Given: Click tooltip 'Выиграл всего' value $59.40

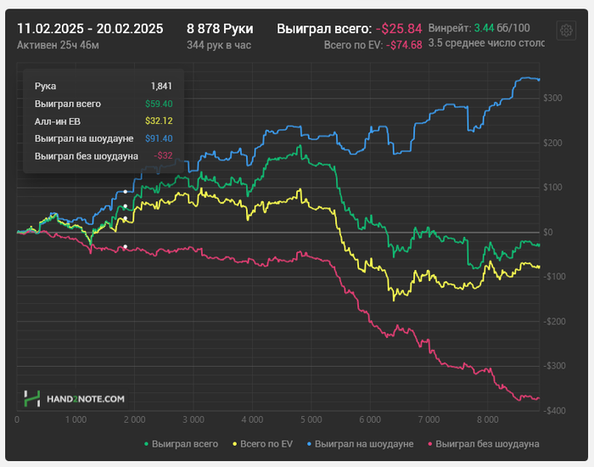Looking at the screenshot, I should coord(159,104).
